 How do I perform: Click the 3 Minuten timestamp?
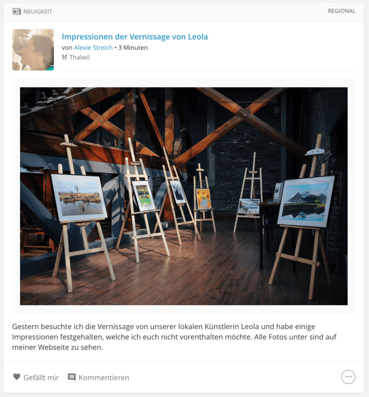pyautogui.click(x=133, y=48)
